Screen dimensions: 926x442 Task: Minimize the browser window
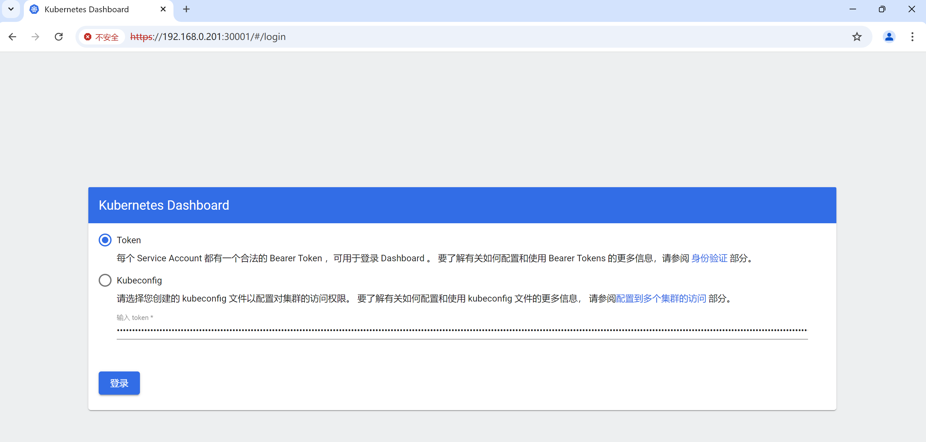pyautogui.click(x=853, y=9)
